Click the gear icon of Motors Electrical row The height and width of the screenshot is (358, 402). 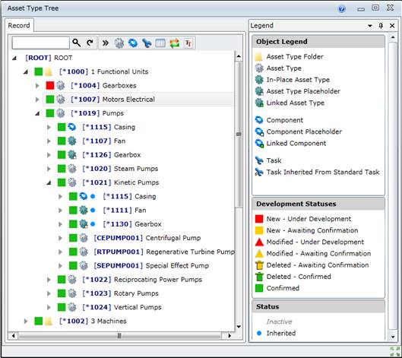click(61, 100)
